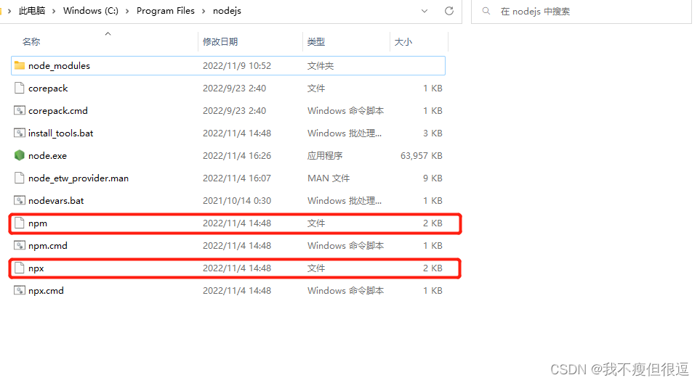Open the node_modules folder icon

pos(19,66)
